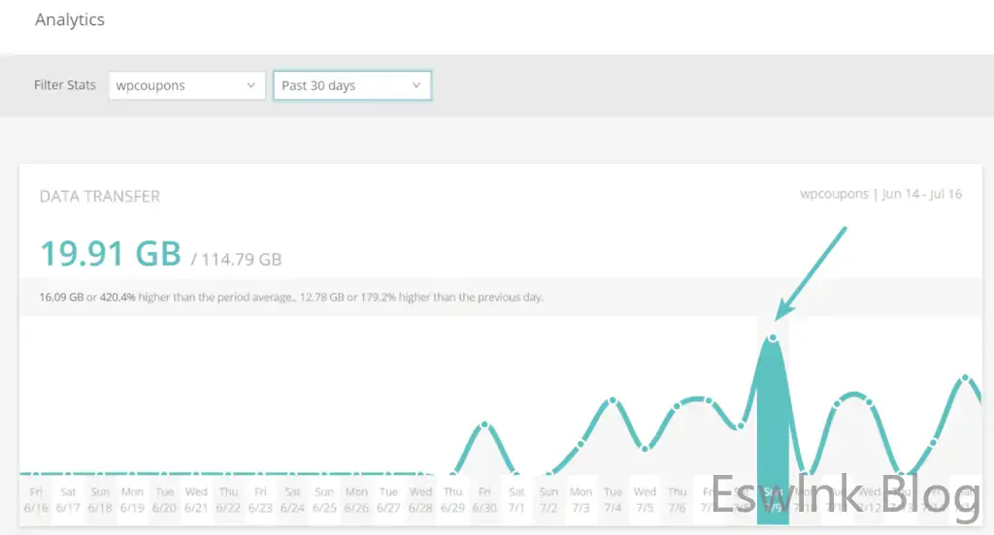Choose the Wed 6/21 date column
The image size is (994, 535).
click(196, 499)
